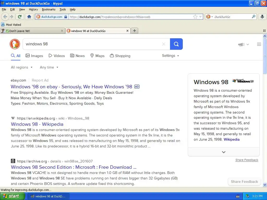Click the vertical scrollbar thumb
The width and height of the screenshot is (267, 200).
[x=265, y=56]
